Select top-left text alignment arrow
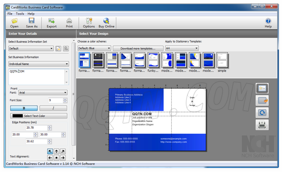Image resolution: width=283 pixels, height=172 pixels. [x=50, y=151]
